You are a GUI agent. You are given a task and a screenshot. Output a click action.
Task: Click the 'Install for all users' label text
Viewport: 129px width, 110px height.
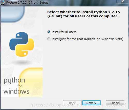click(64, 32)
